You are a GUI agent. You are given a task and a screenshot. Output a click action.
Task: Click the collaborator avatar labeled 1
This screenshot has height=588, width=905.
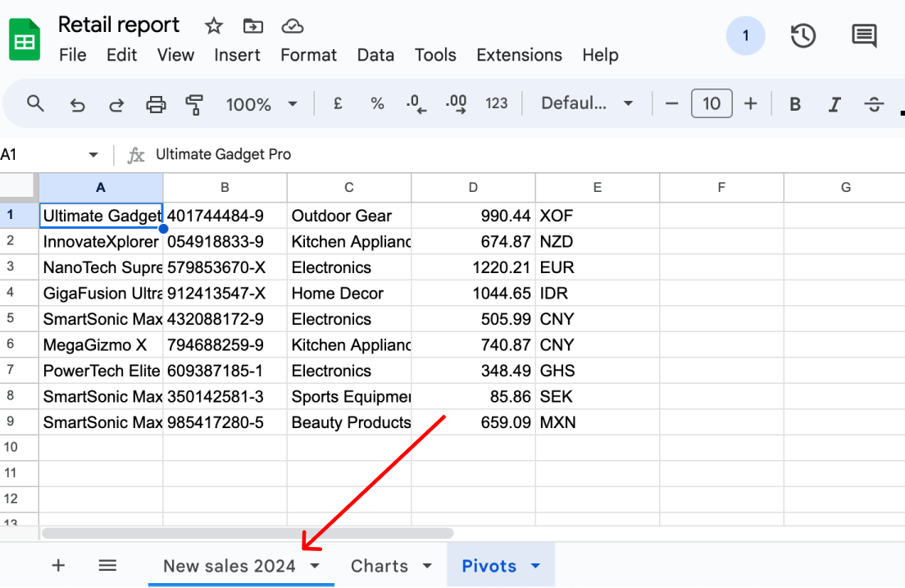pyautogui.click(x=745, y=36)
